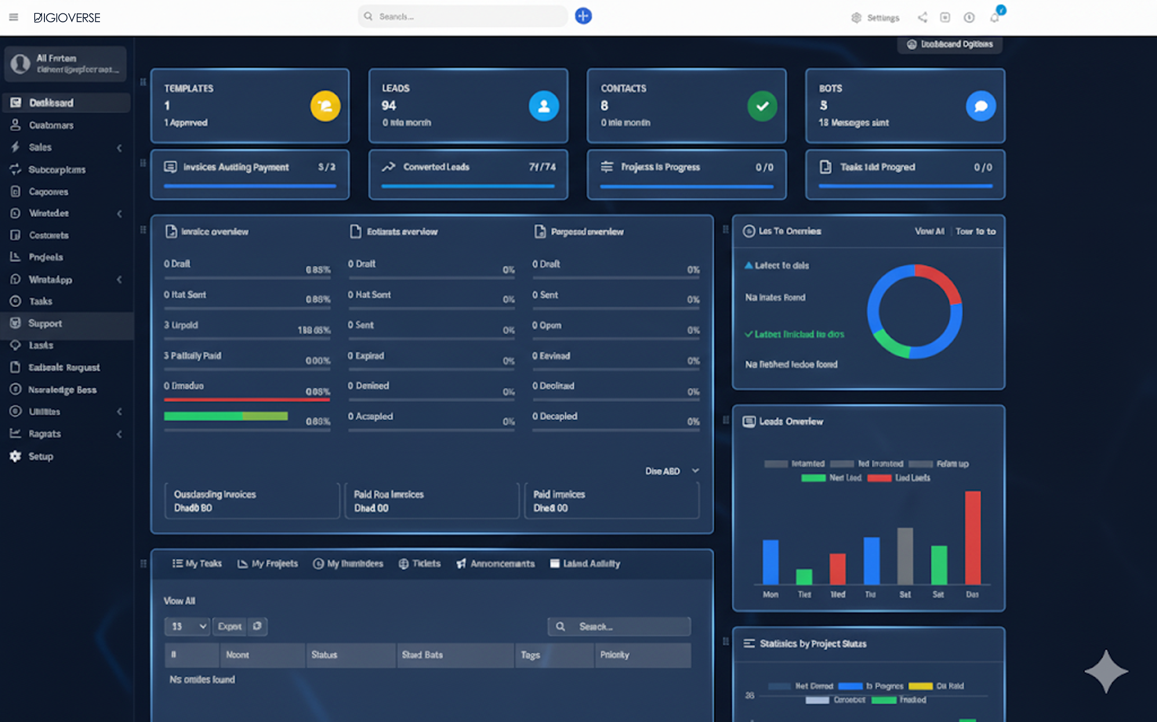Click the Export button
The image size is (1157, 722).
pos(230,626)
